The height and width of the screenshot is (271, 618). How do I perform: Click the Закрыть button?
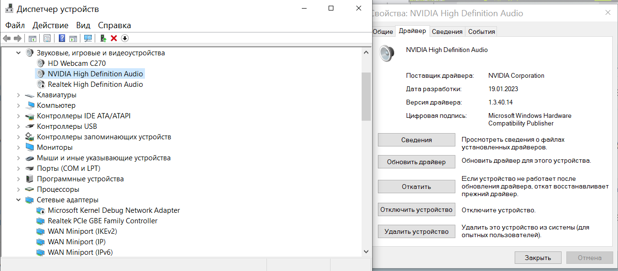538,258
